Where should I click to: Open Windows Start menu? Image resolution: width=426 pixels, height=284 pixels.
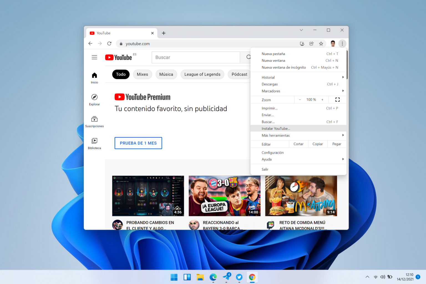174,277
